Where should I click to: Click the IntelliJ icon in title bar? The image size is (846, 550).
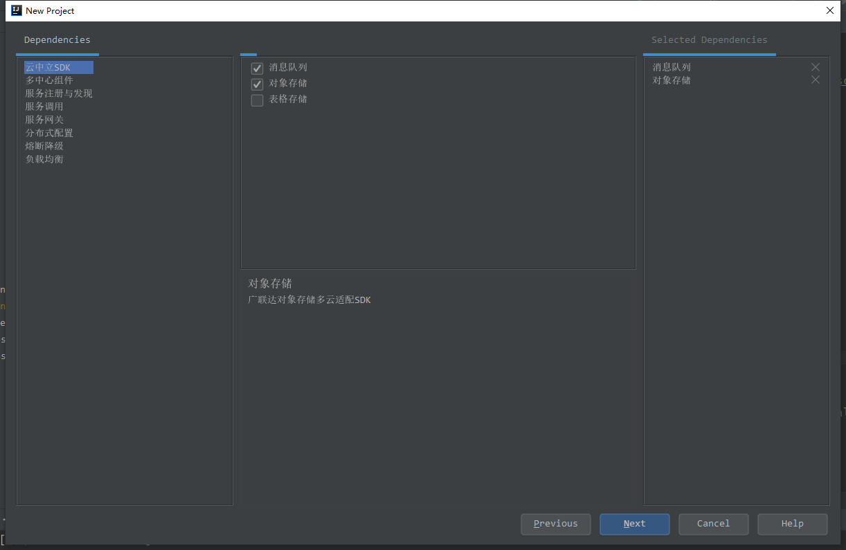(x=17, y=10)
